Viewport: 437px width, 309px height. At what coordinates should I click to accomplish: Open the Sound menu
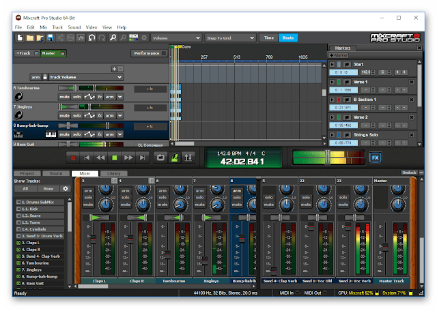[x=74, y=27]
